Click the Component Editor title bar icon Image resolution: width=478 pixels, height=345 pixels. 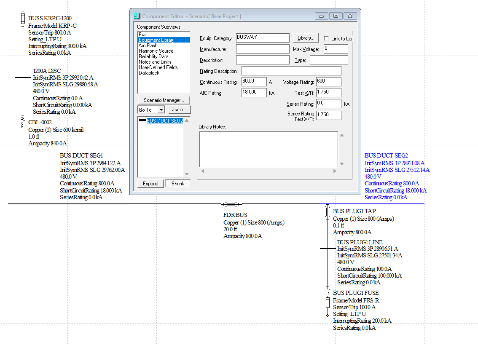[x=137, y=16]
